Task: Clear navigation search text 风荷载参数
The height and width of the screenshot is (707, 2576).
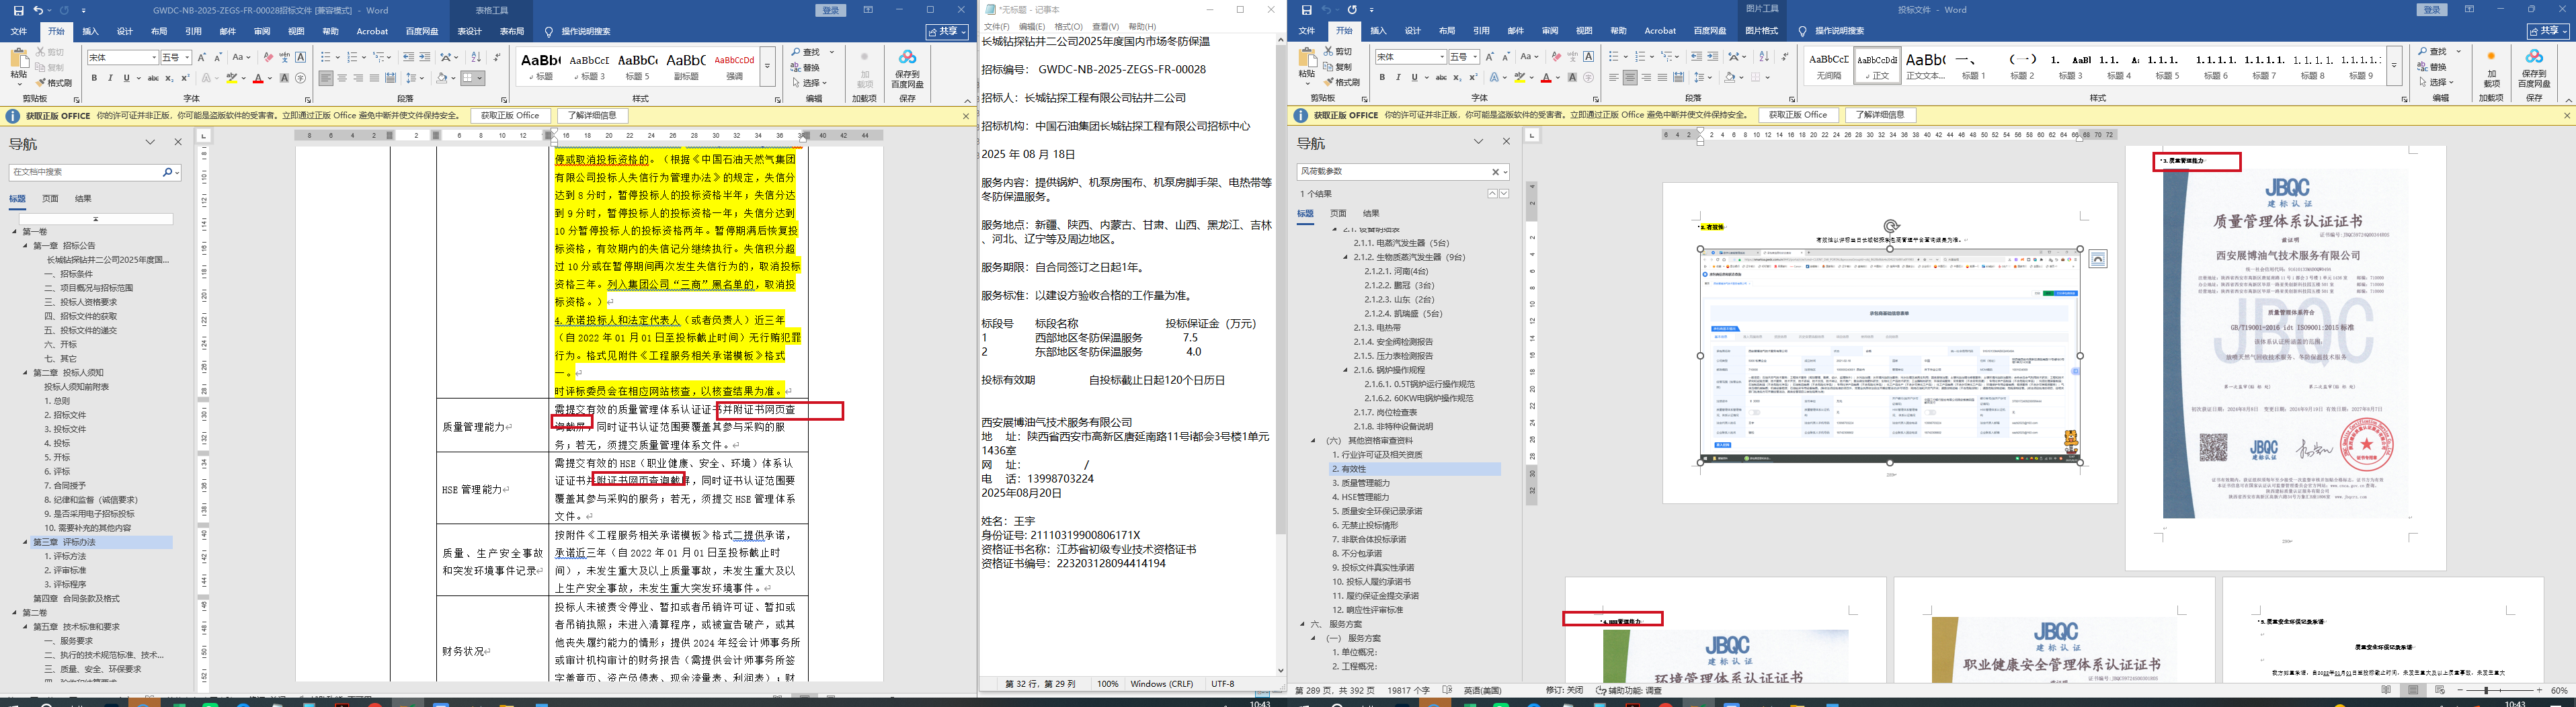Action: (x=1495, y=172)
